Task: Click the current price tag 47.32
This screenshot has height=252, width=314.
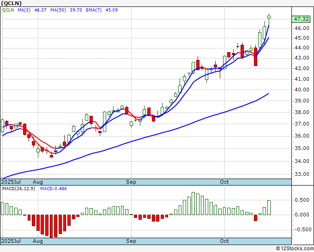Action: (x=301, y=19)
